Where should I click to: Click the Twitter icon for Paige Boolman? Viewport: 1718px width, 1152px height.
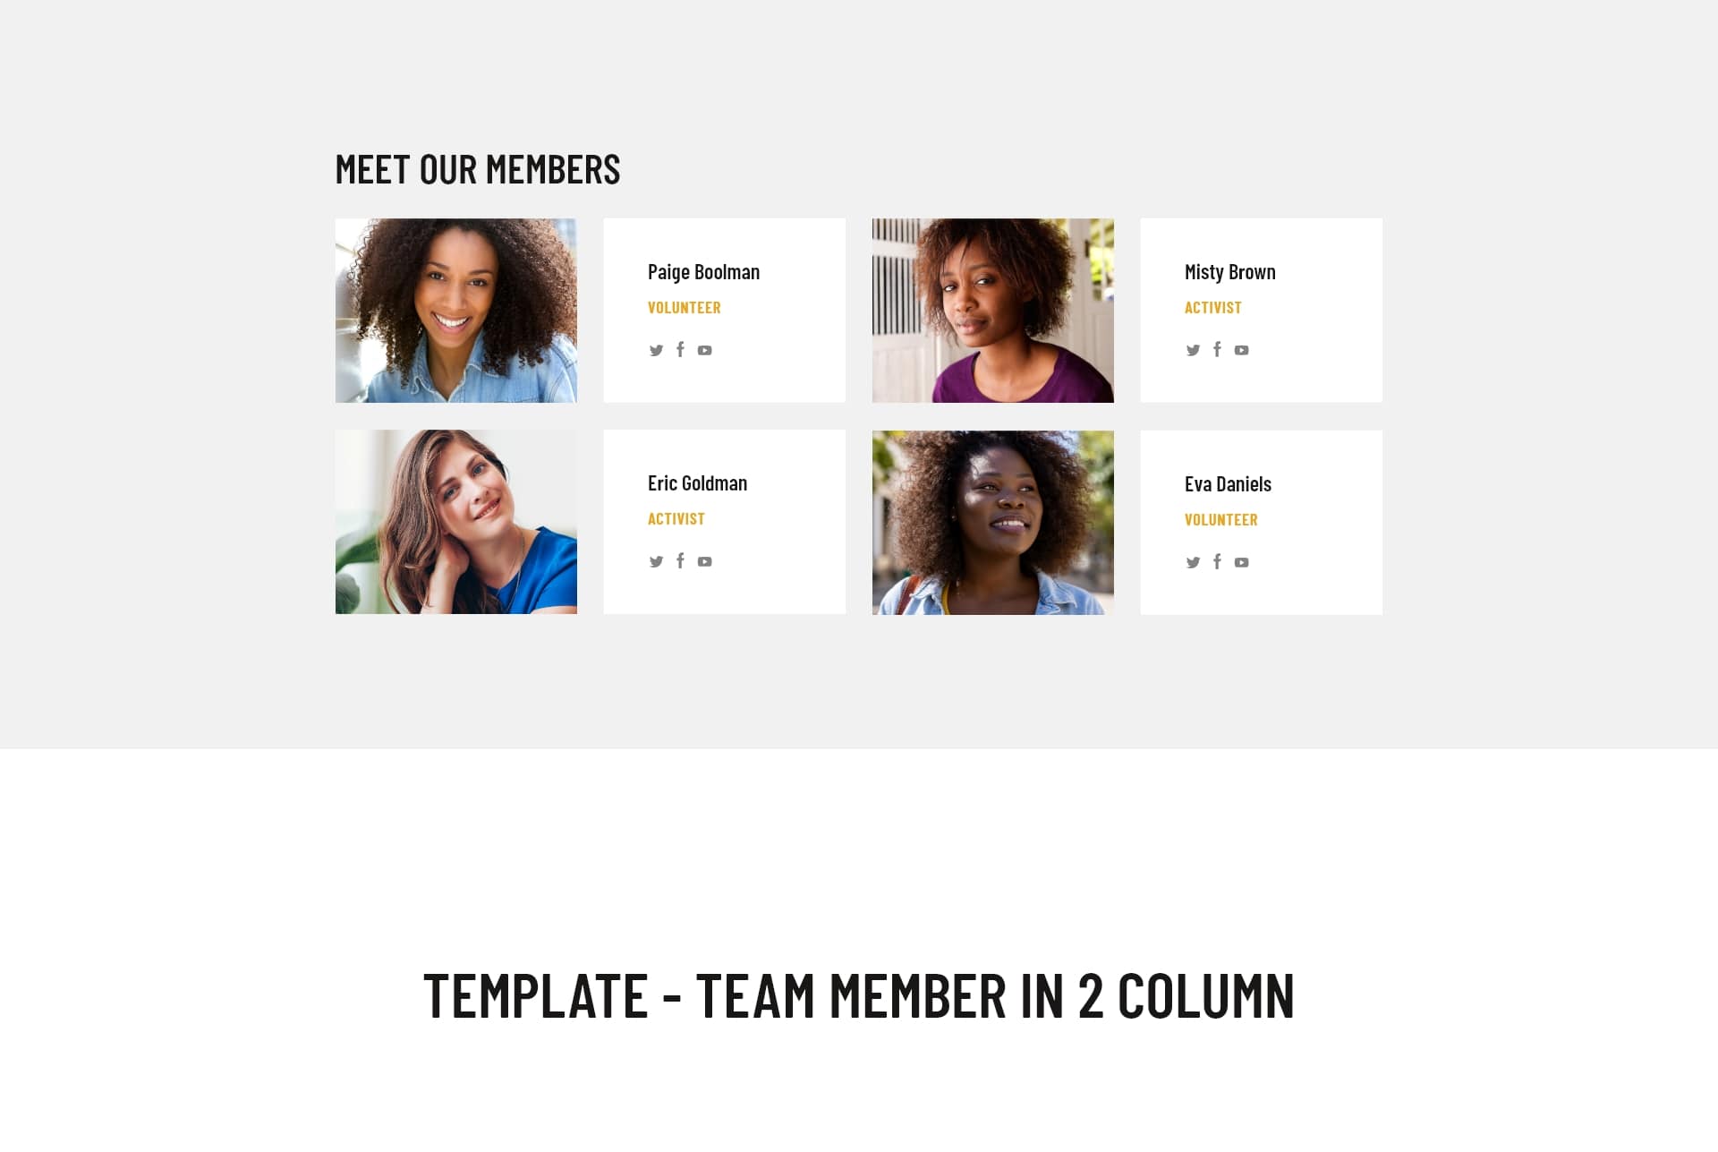(655, 348)
